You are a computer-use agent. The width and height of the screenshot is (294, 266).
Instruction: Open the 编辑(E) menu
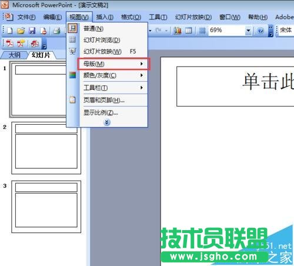coord(52,17)
